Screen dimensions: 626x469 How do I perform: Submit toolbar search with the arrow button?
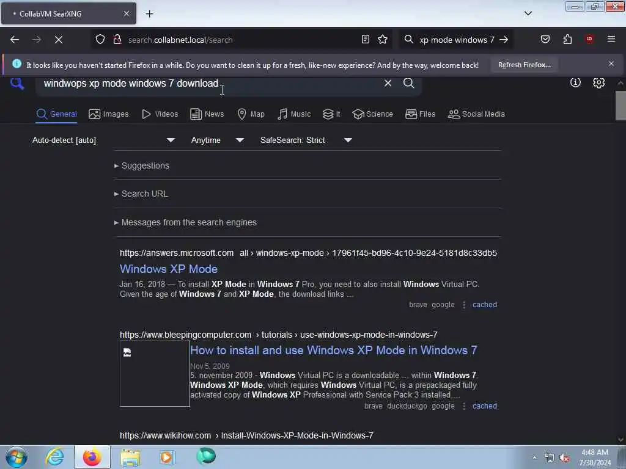pos(504,40)
